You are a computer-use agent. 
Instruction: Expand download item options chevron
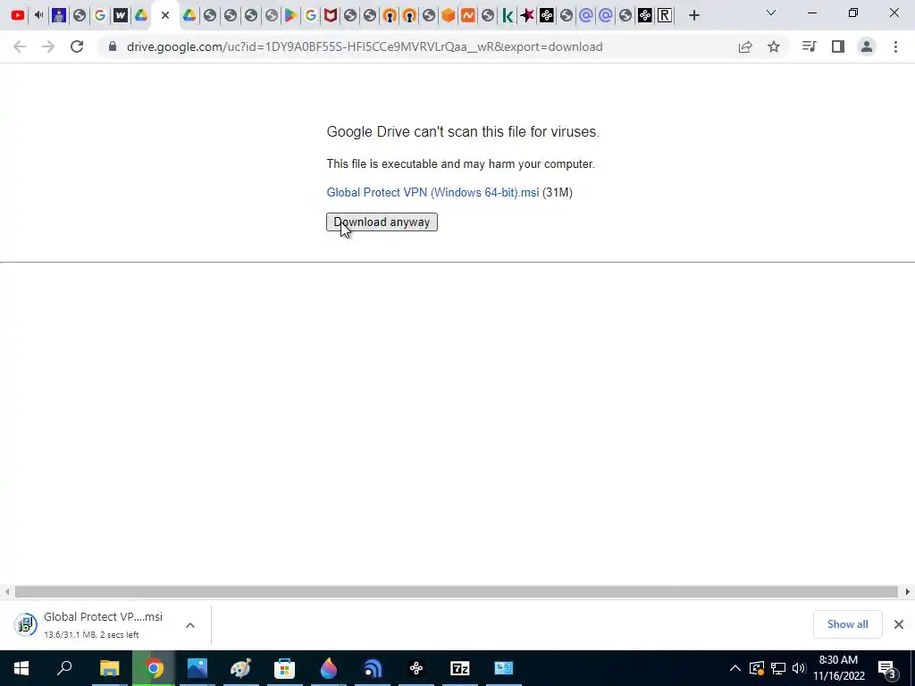[x=190, y=624]
